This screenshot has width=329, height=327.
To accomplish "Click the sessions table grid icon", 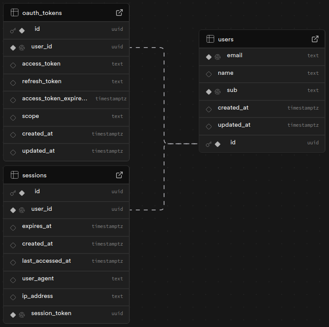I will point(14,175).
